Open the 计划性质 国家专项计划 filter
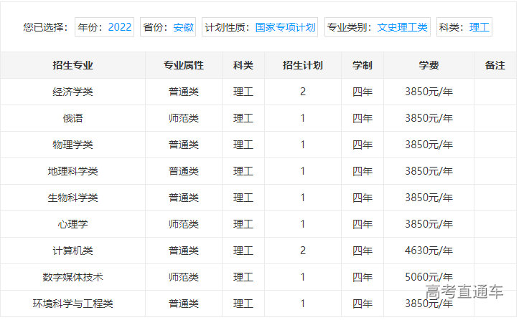524x320 pixels. (260, 27)
